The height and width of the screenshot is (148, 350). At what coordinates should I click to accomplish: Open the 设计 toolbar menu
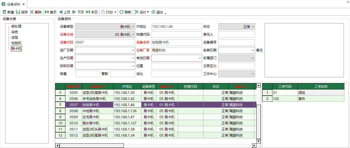pos(142,12)
